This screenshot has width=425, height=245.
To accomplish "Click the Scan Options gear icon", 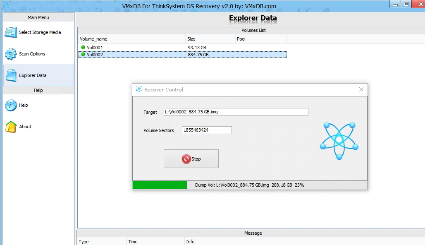I will 11,54.
